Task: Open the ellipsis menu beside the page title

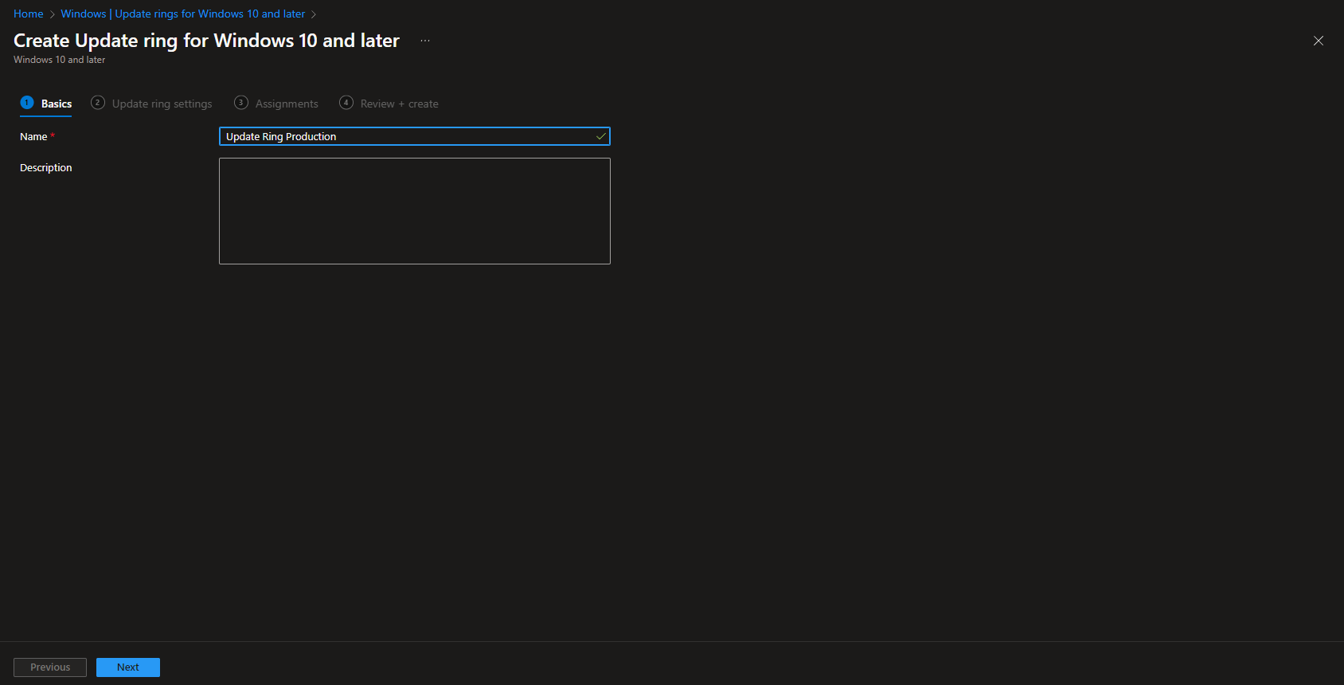Action: pos(425,40)
